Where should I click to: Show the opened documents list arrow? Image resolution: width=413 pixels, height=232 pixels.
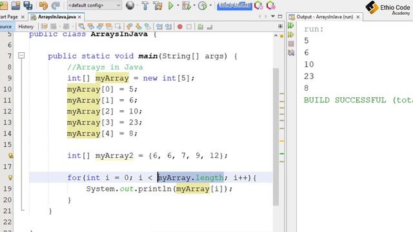273,17
